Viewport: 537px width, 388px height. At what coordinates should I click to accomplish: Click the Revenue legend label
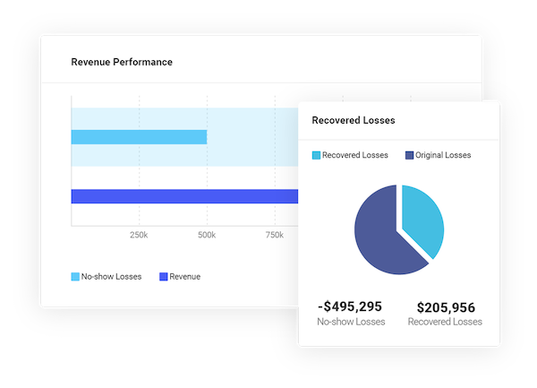tap(185, 277)
